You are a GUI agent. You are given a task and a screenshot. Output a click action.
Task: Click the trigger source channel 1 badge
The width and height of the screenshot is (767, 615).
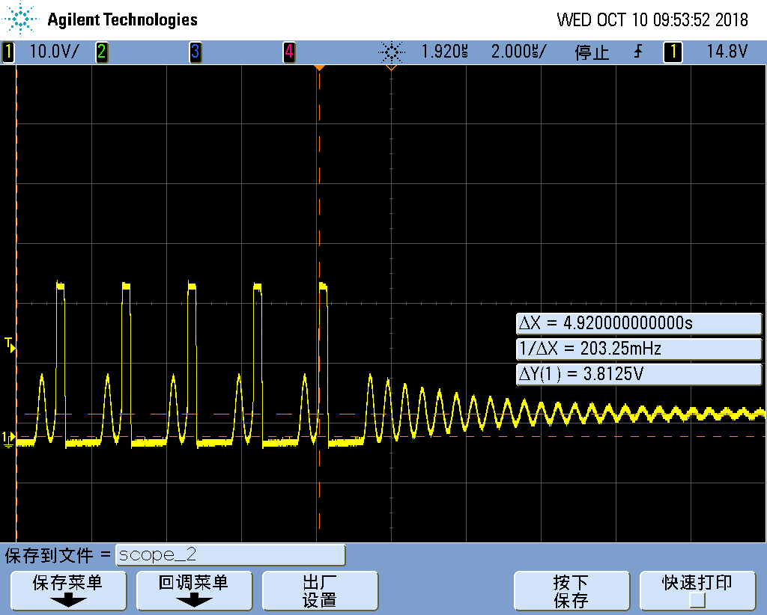click(x=673, y=52)
